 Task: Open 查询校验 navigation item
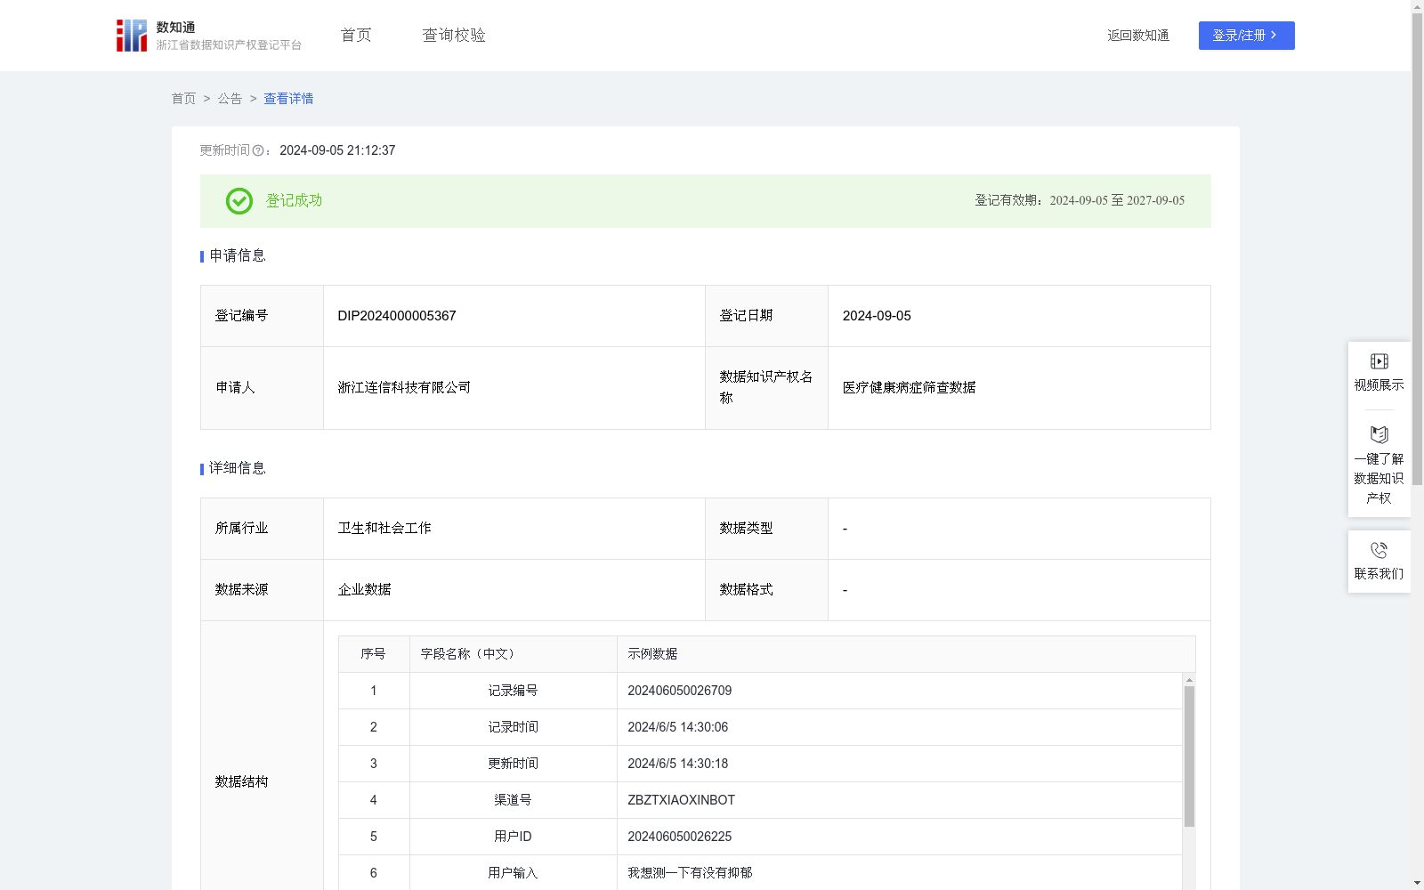click(x=454, y=36)
